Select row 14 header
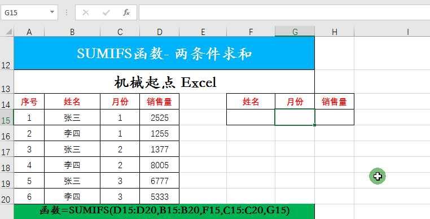This screenshot has height=219, width=430. pyautogui.click(x=7, y=101)
